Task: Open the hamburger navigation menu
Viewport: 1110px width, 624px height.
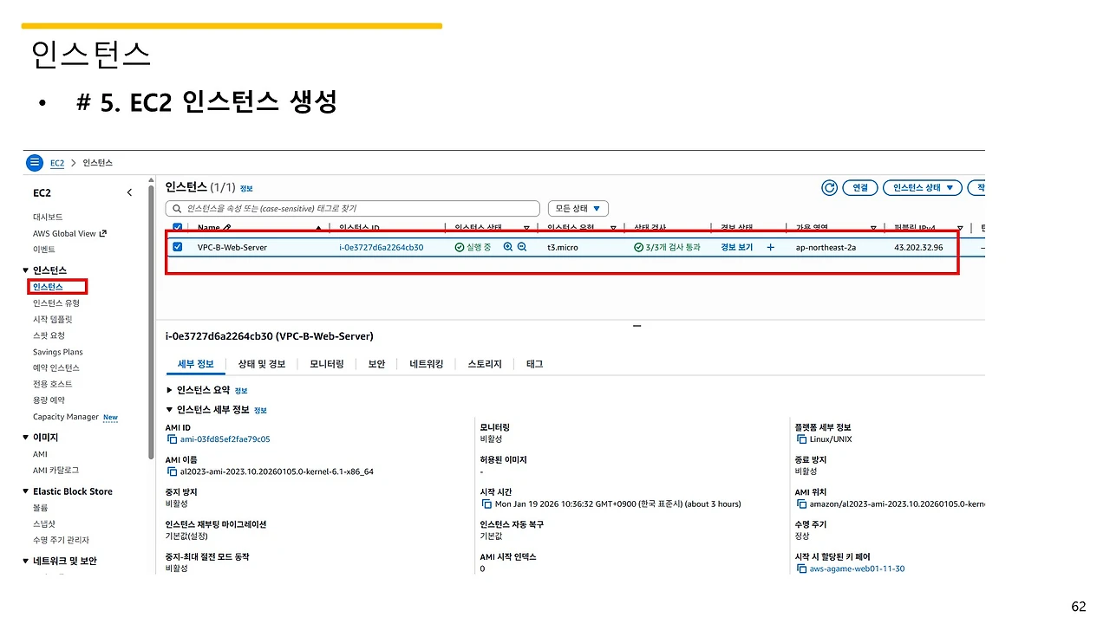Action: (35, 163)
